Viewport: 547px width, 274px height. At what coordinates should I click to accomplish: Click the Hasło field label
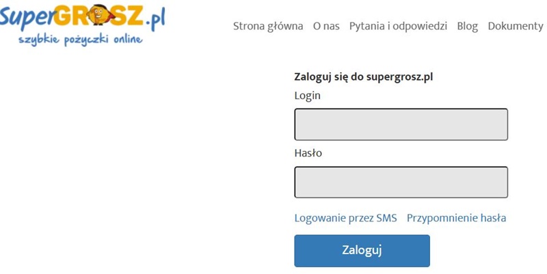[308, 153]
